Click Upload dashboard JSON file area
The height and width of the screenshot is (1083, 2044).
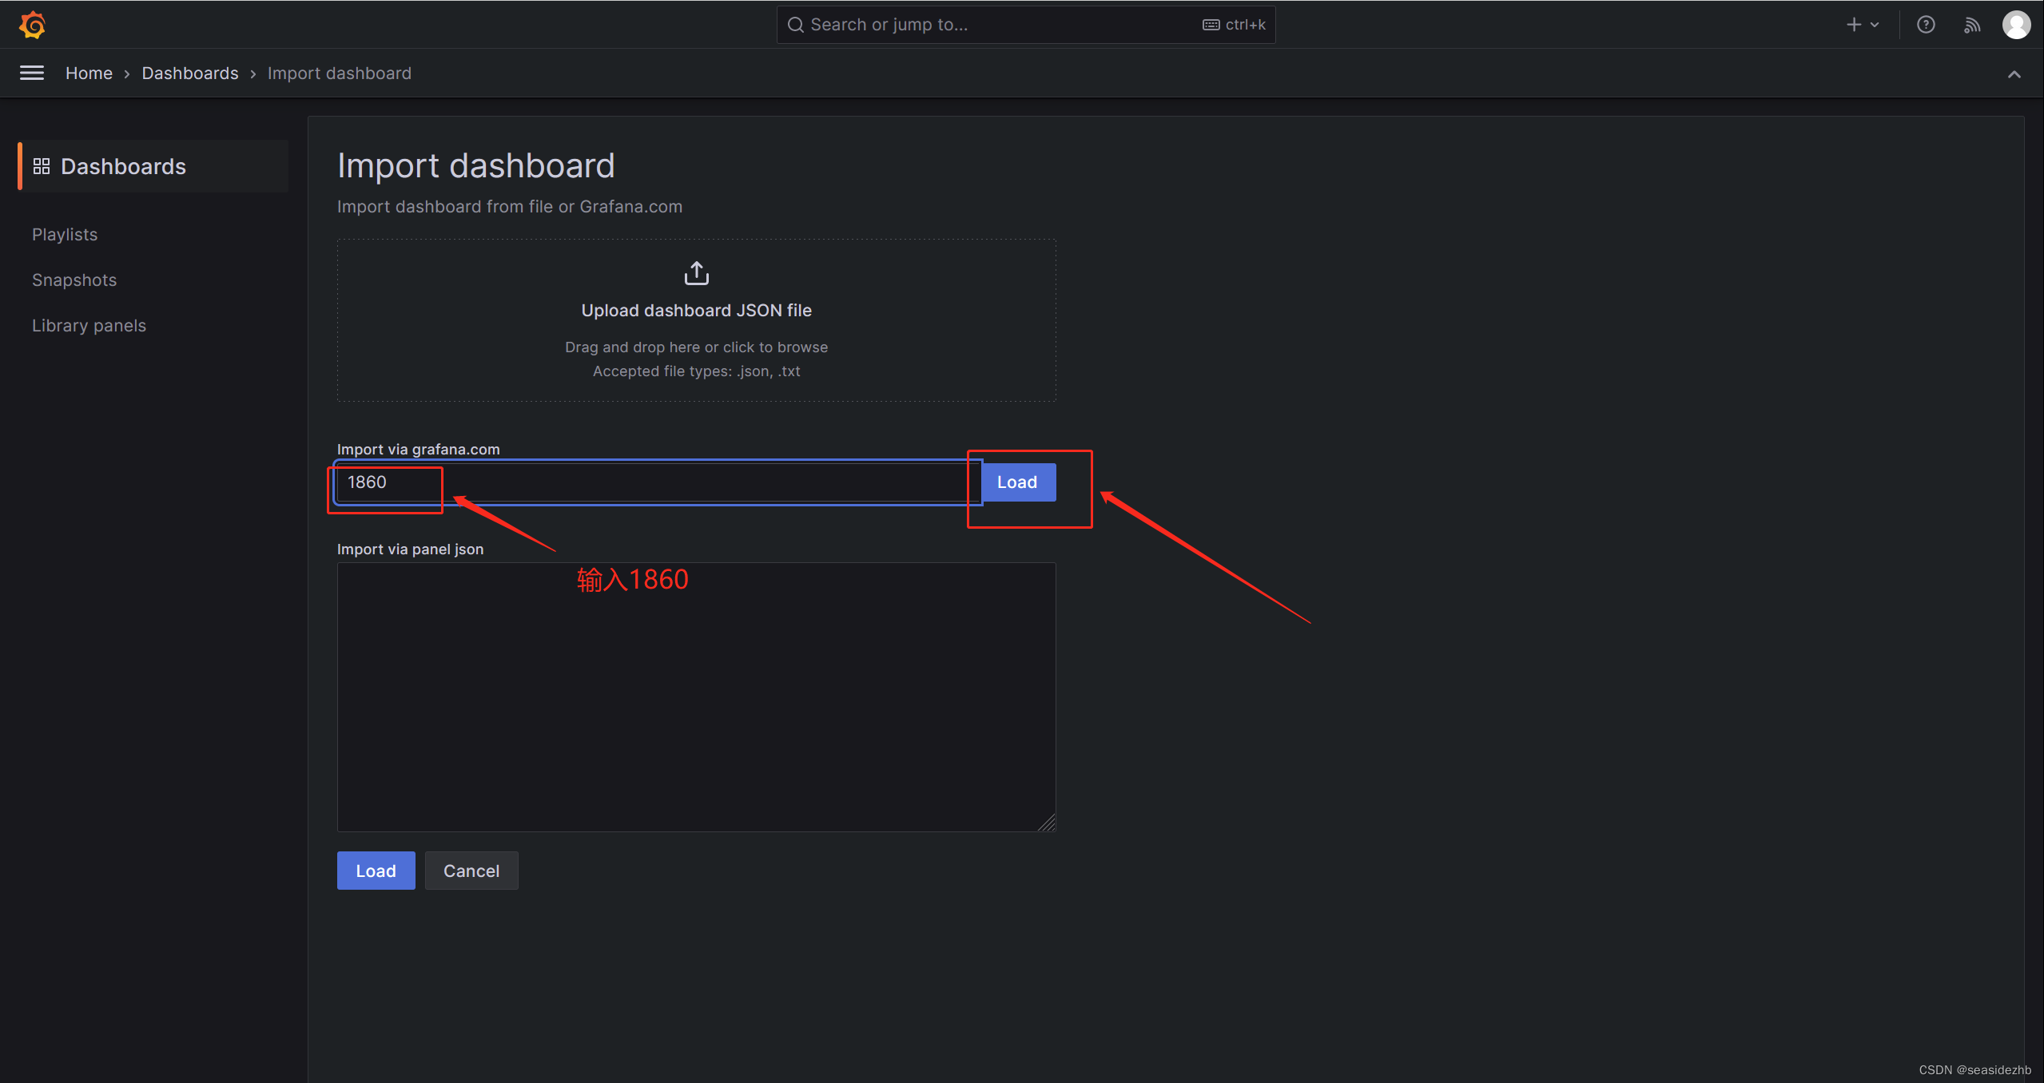point(697,320)
